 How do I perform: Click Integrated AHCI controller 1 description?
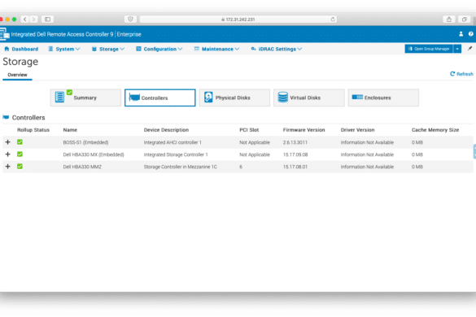tap(172, 142)
